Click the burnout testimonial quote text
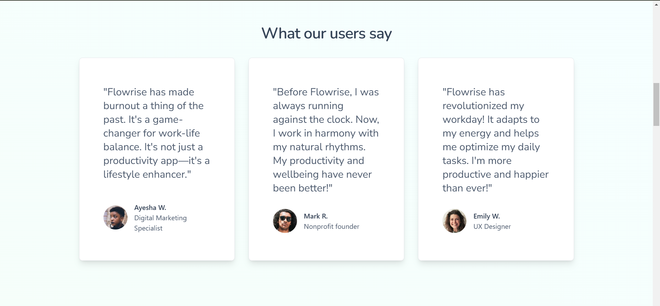Image resolution: width=660 pixels, height=306 pixels. (x=156, y=133)
